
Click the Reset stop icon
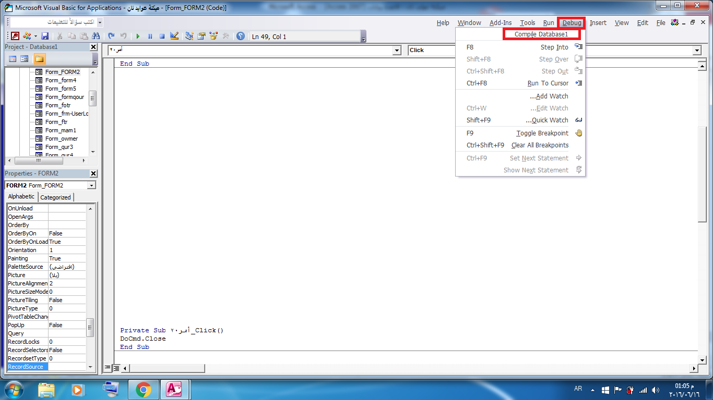point(162,36)
